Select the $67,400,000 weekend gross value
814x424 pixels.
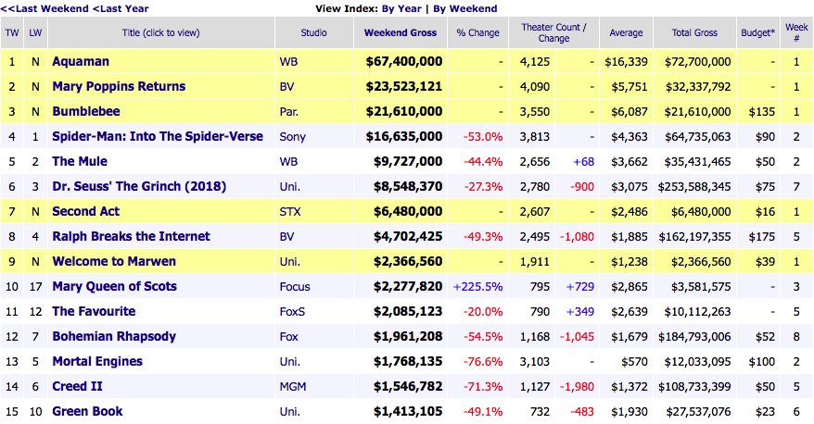coord(404,62)
